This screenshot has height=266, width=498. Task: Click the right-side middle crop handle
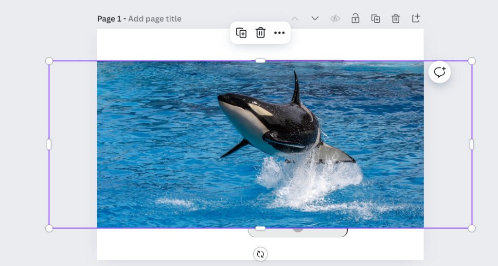[x=471, y=144]
